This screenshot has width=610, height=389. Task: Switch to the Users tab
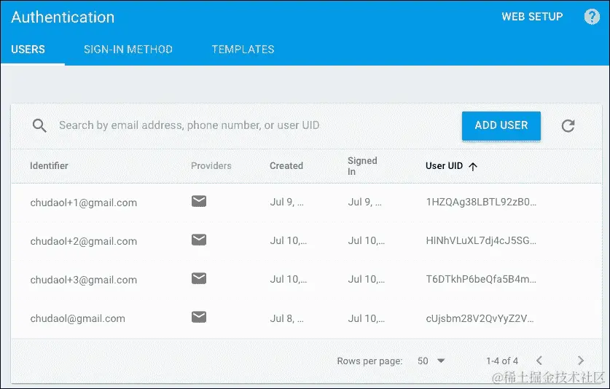[x=28, y=50]
